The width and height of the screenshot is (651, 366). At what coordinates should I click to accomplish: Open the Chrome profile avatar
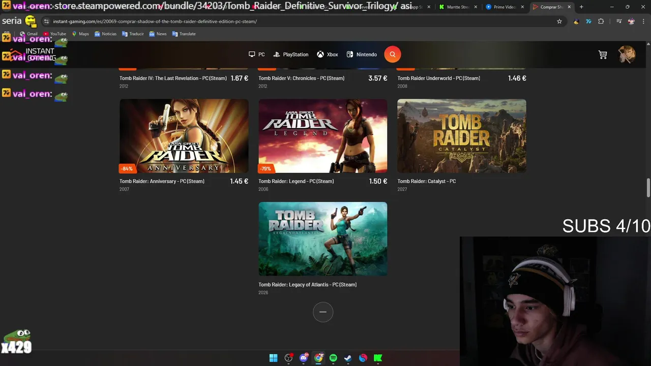[x=631, y=21]
